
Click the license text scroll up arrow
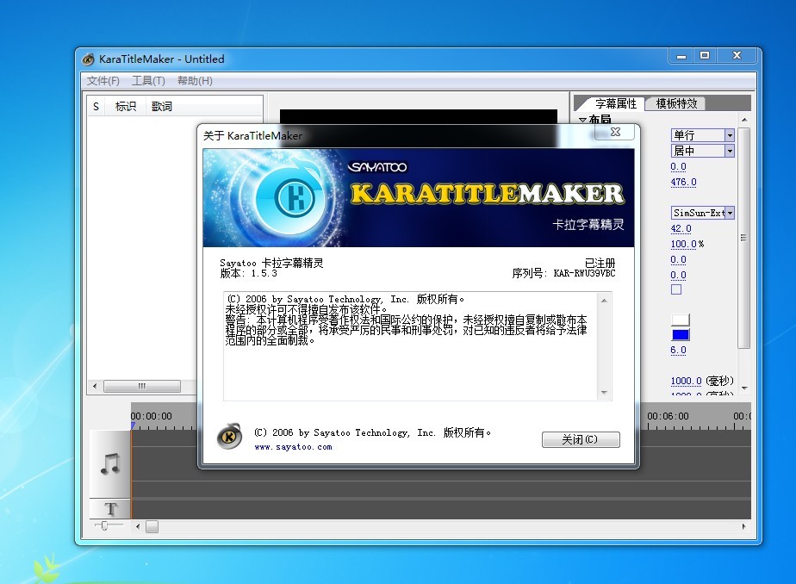(604, 301)
